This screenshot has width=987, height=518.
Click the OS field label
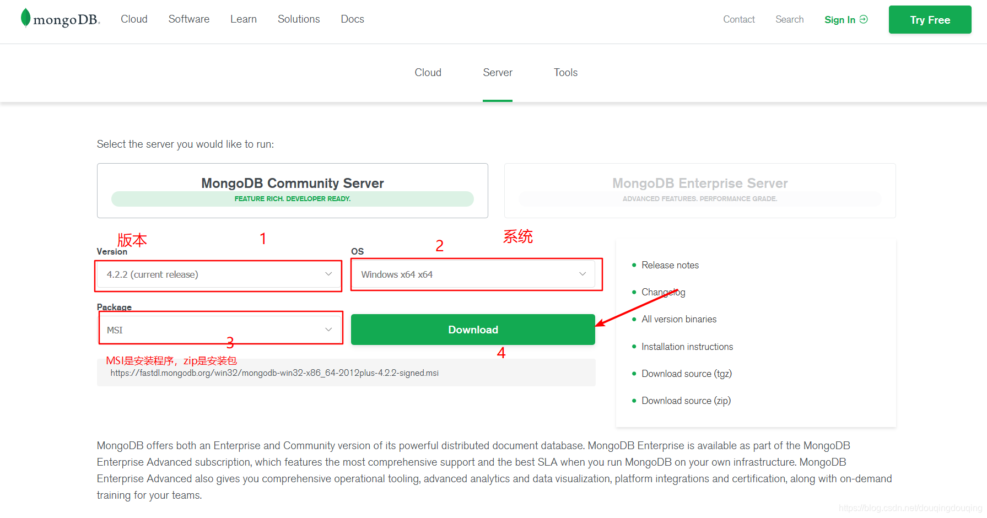[x=358, y=251]
